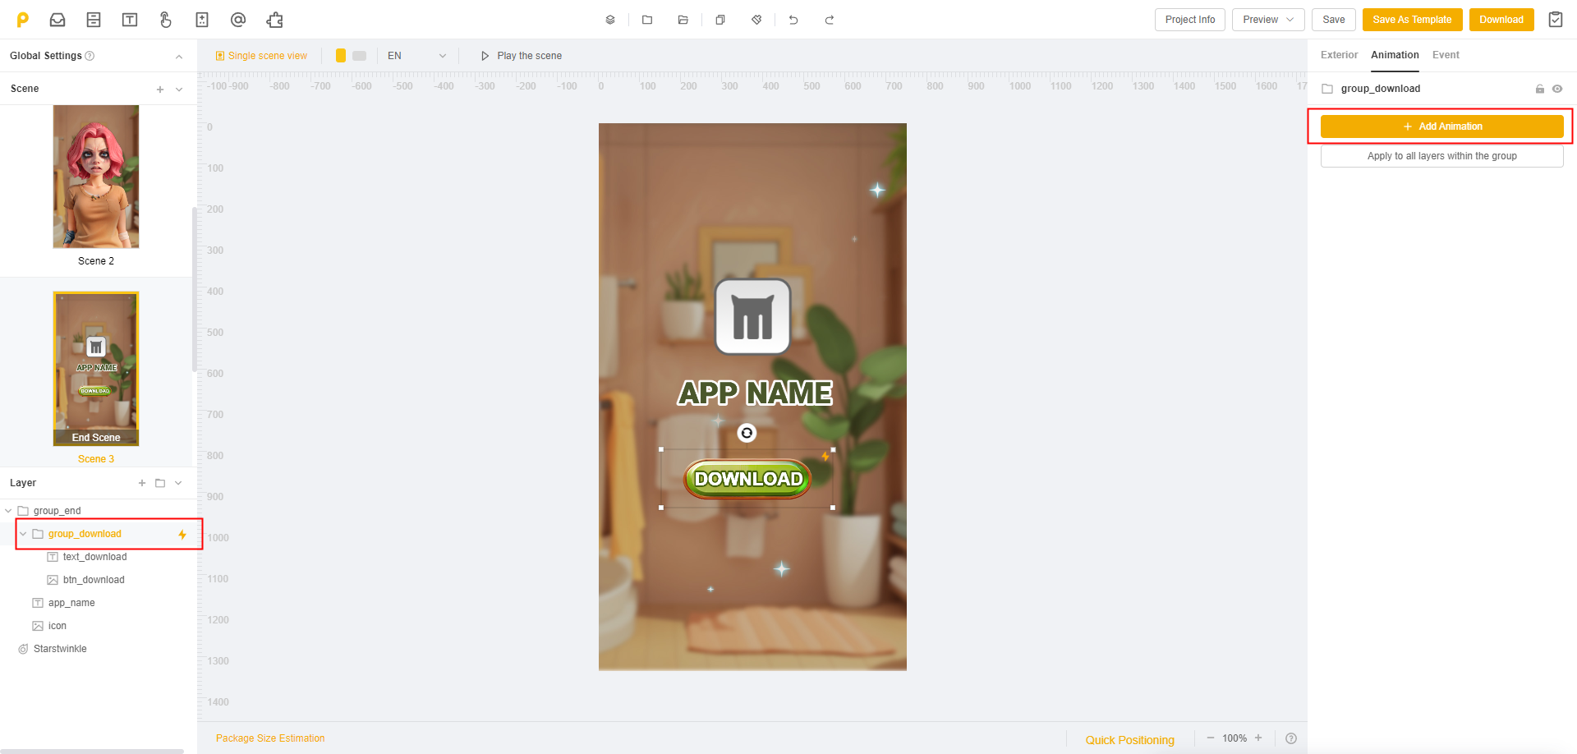Zoom in with the plus icon
The height and width of the screenshot is (754, 1577).
coord(1258,738)
